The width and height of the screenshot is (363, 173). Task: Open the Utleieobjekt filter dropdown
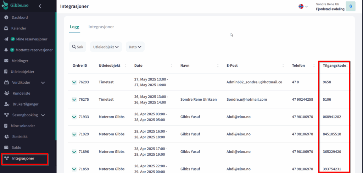tap(106, 47)
